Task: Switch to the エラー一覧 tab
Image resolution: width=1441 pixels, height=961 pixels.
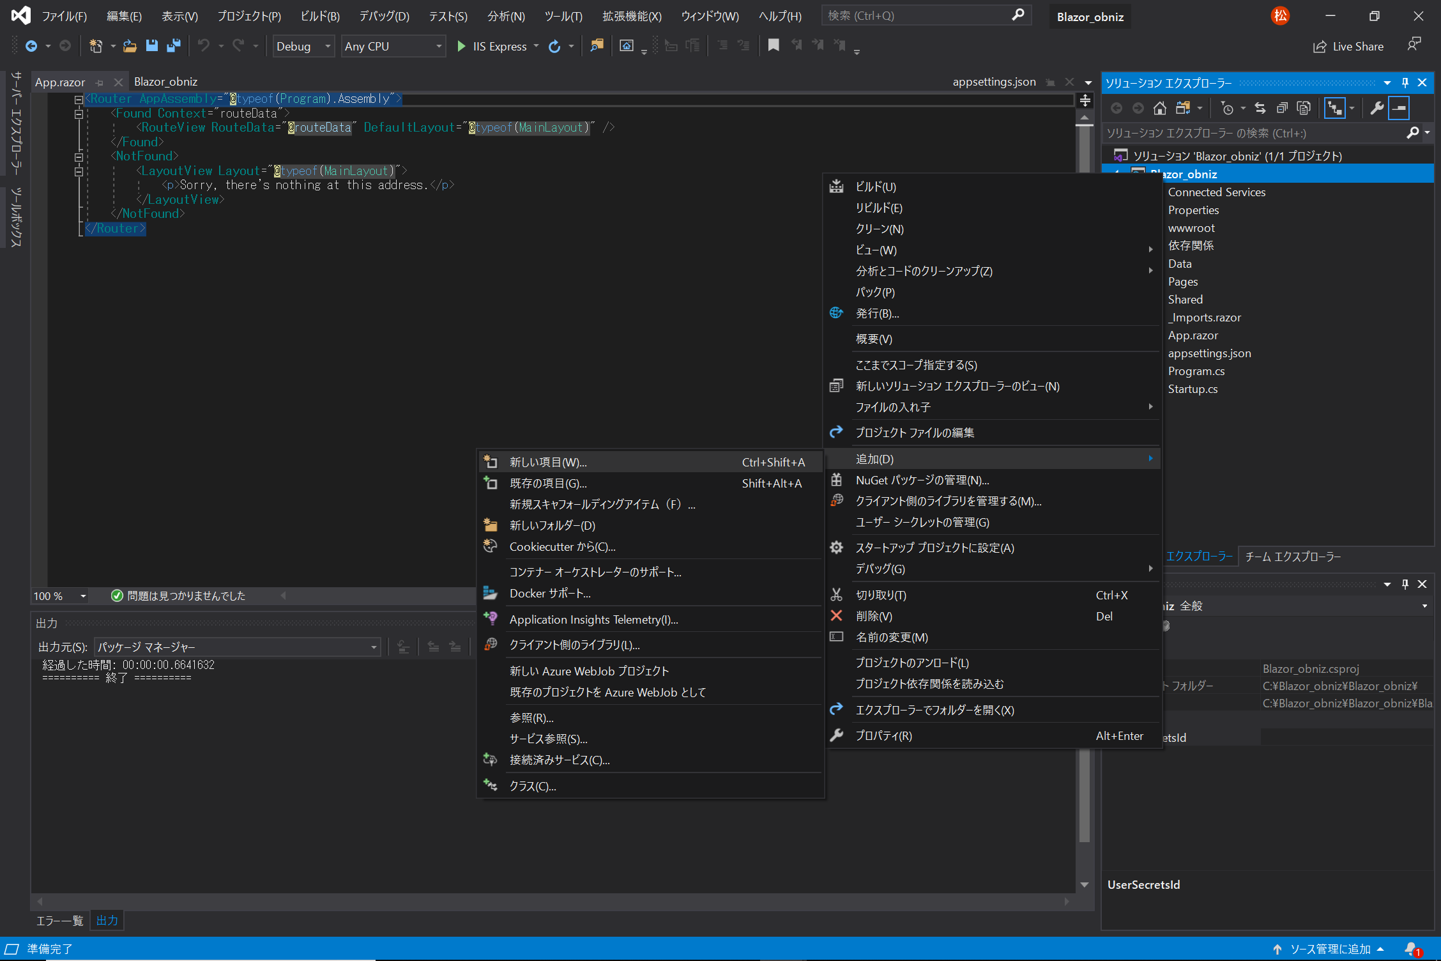Action: 59,920
